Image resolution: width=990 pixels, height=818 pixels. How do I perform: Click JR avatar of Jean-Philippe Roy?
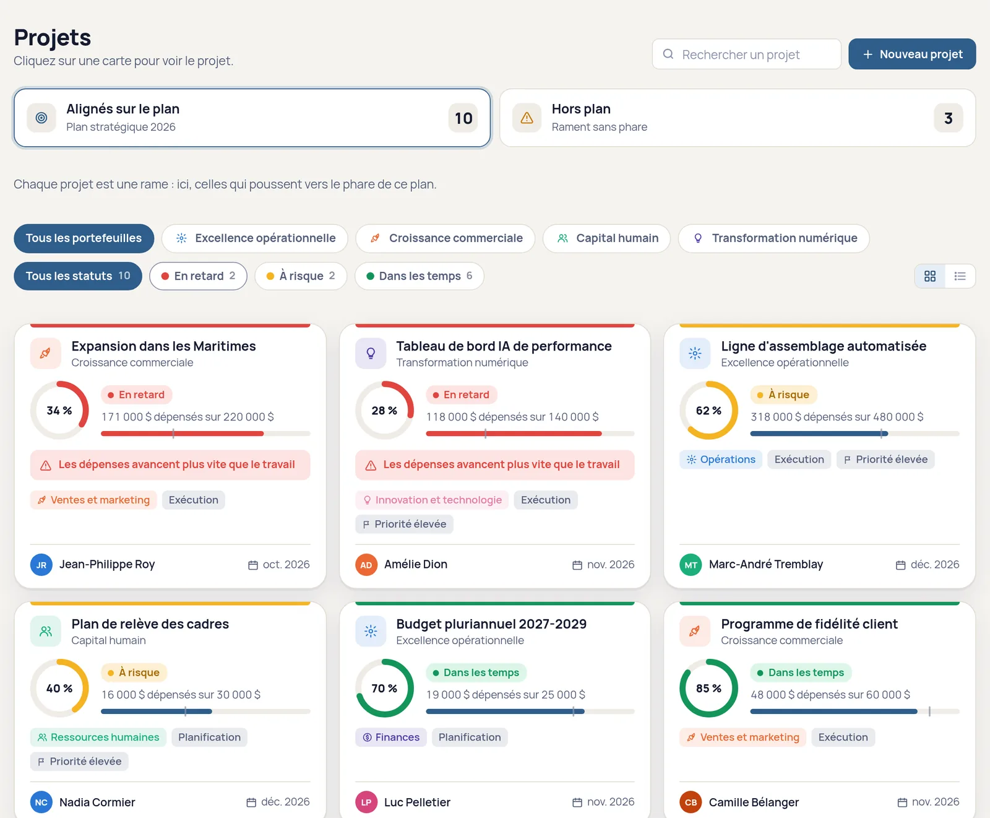tap(41, 565)
